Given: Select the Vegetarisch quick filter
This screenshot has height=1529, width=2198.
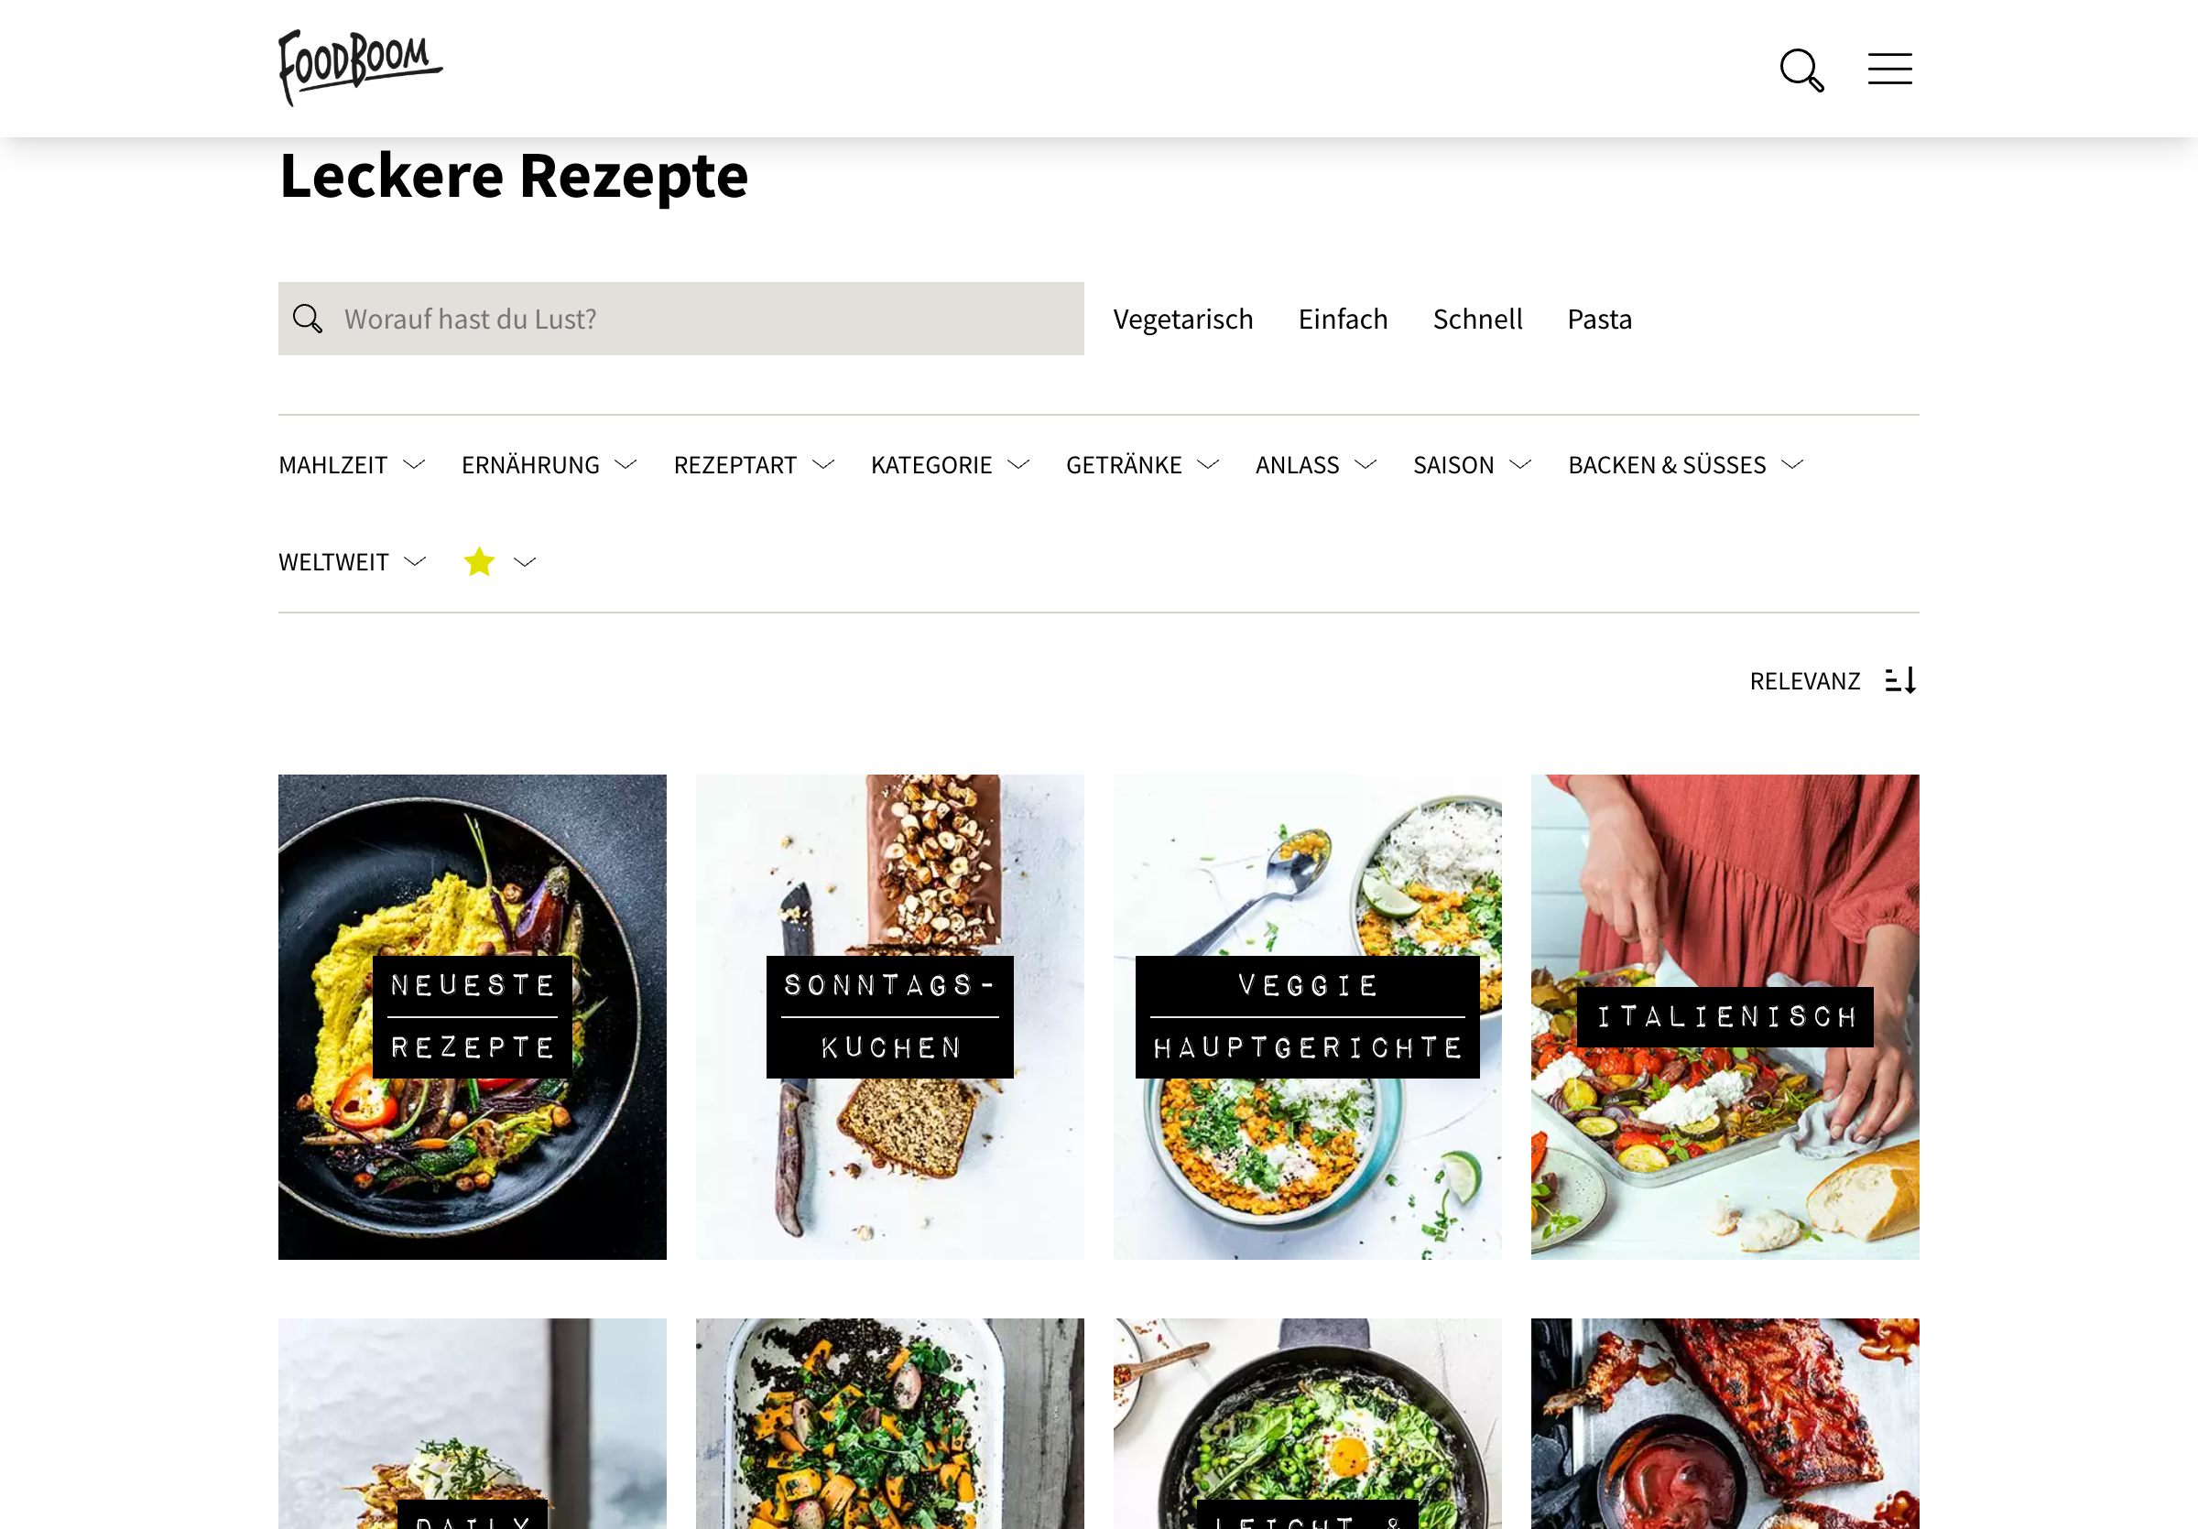Looking at the screenshot, I should coord(1182,319).
